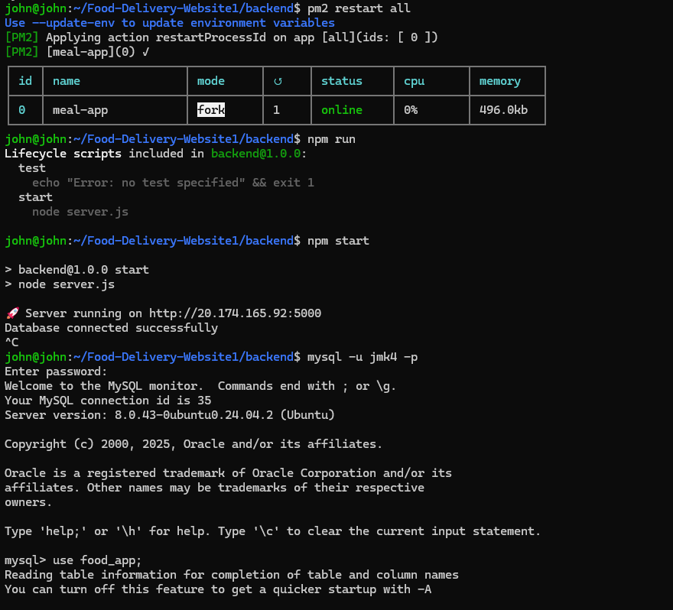Click the highlighted 'fork' mode cell
673x610 pixels.
[x=210, y=109]
